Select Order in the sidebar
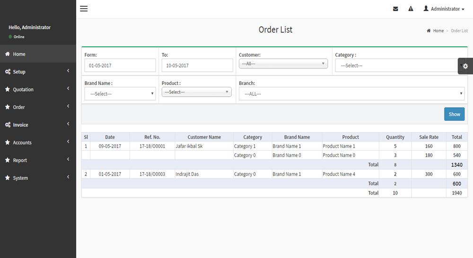This screenshot has height=258, width=473. (x=38, y=107)
